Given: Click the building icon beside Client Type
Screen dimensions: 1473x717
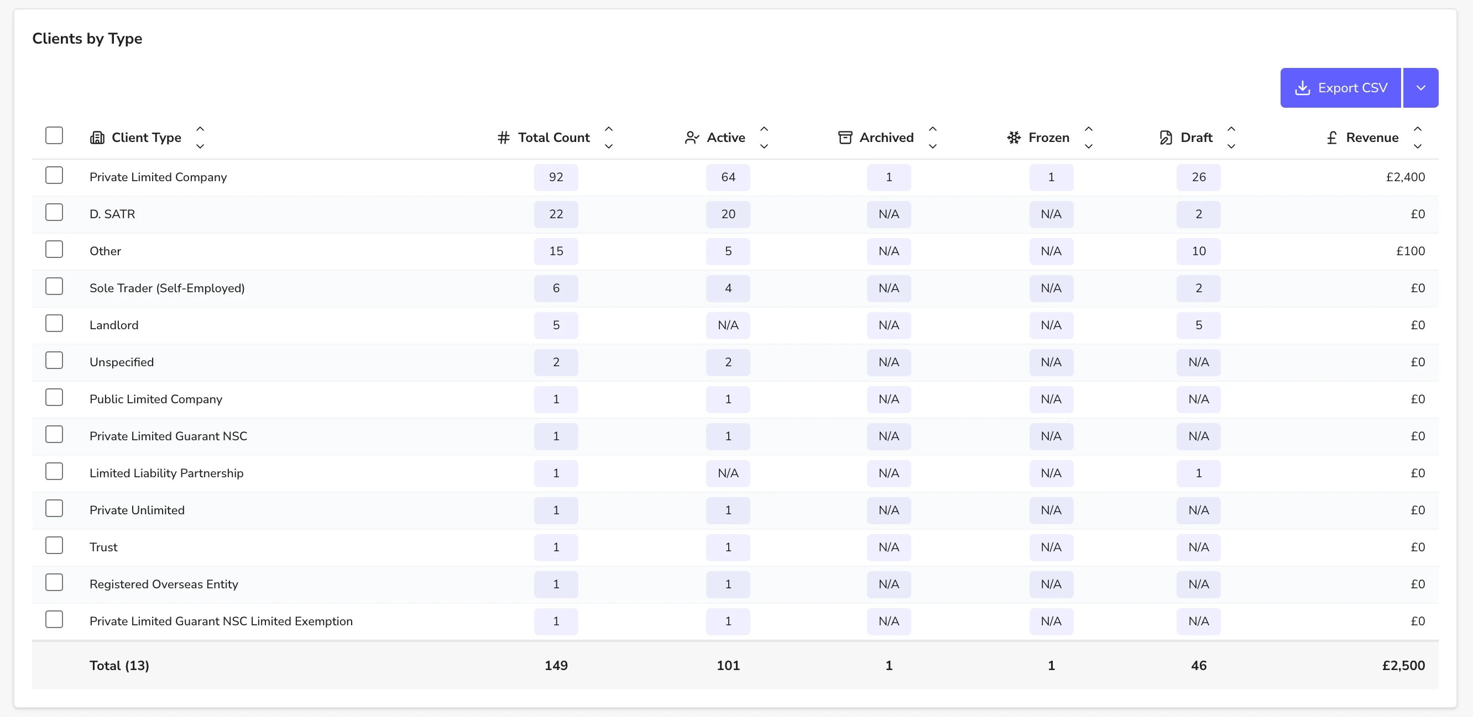Looking at the screenshot, I should [x=97, y=138].
